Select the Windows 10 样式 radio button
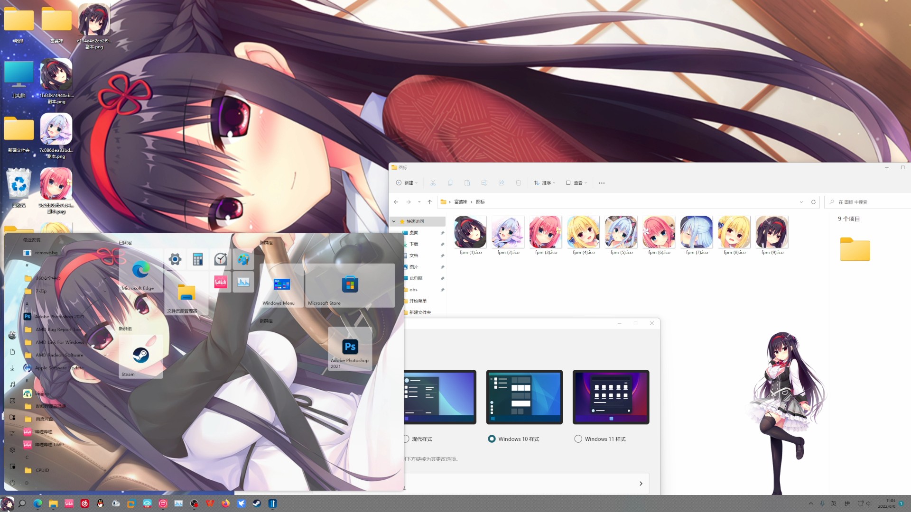Image resolution: width=911 pixels, height=512 pixels. pyautogui.click(x=492, y=439)
